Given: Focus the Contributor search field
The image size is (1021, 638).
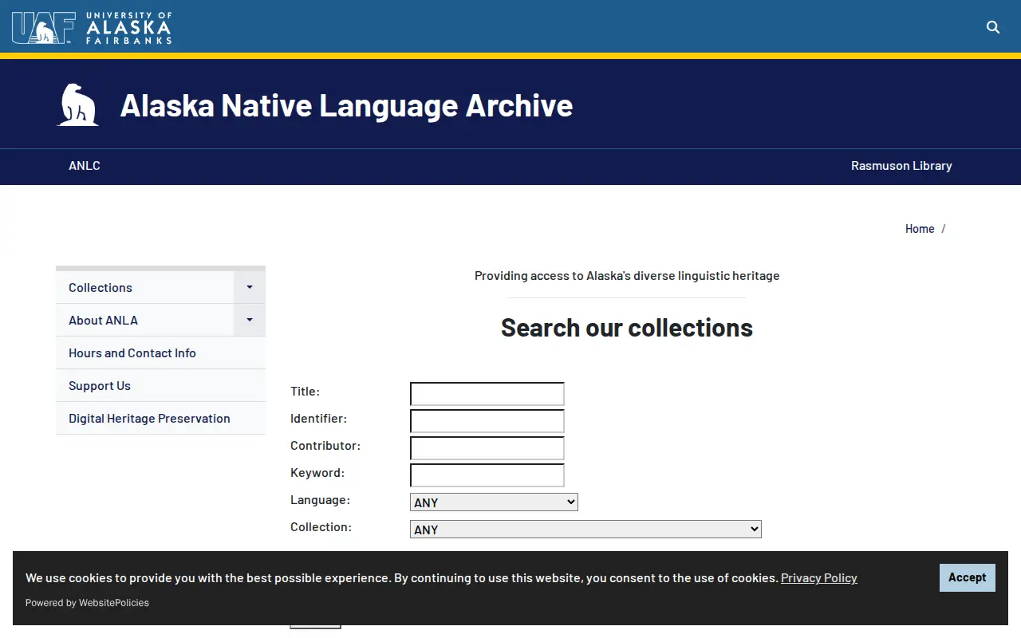Looking at the screenshot, I should point(487,448).
